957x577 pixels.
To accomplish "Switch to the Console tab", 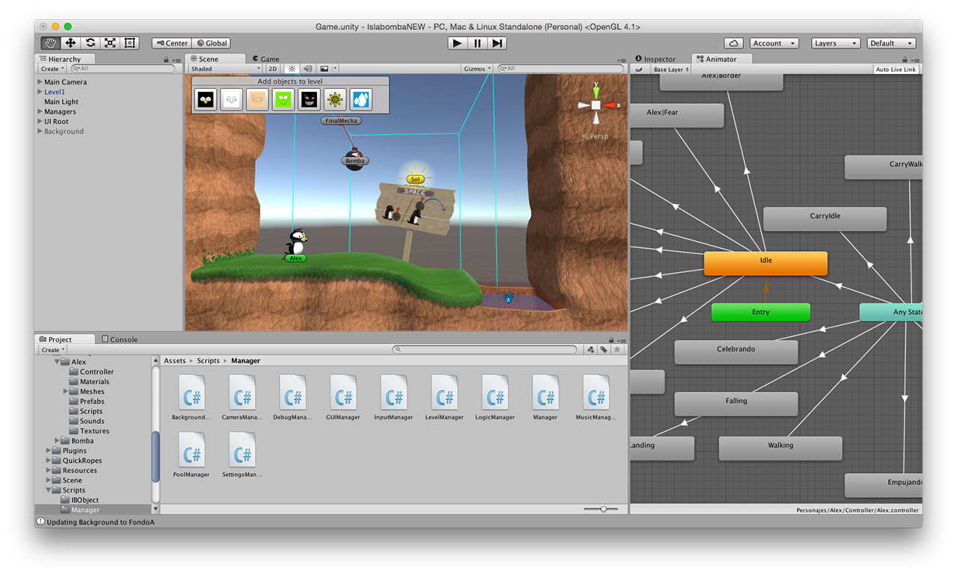I will coord(120,339).
